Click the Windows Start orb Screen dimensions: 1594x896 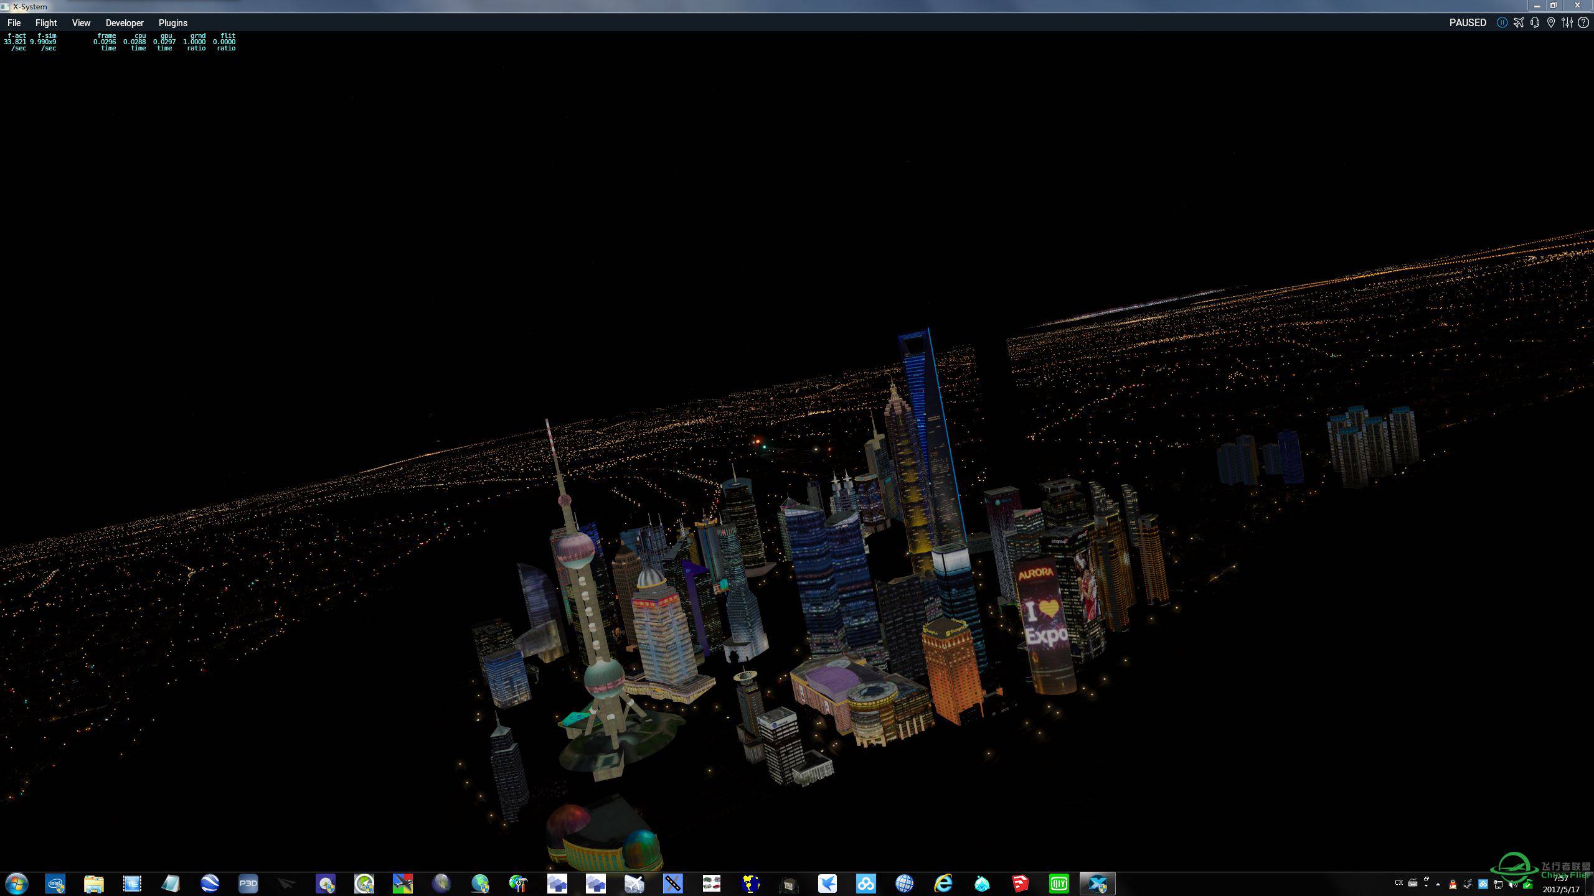point(17,884)
